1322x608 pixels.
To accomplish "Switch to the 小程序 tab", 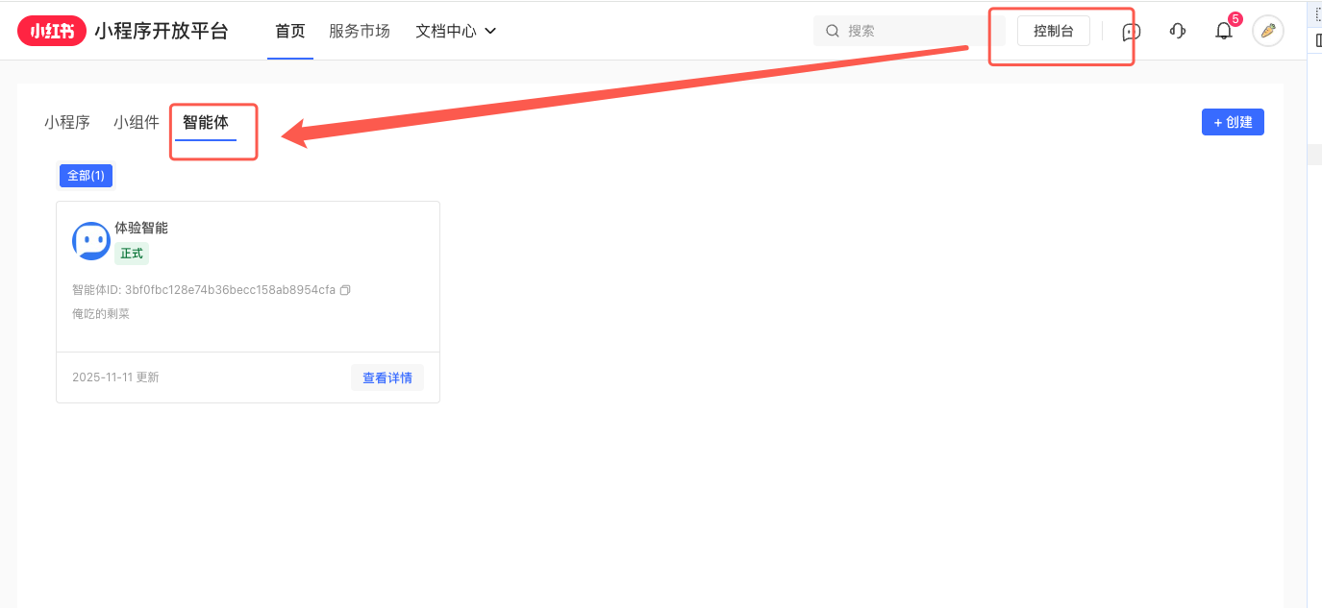I will click(x=67, y=122).
